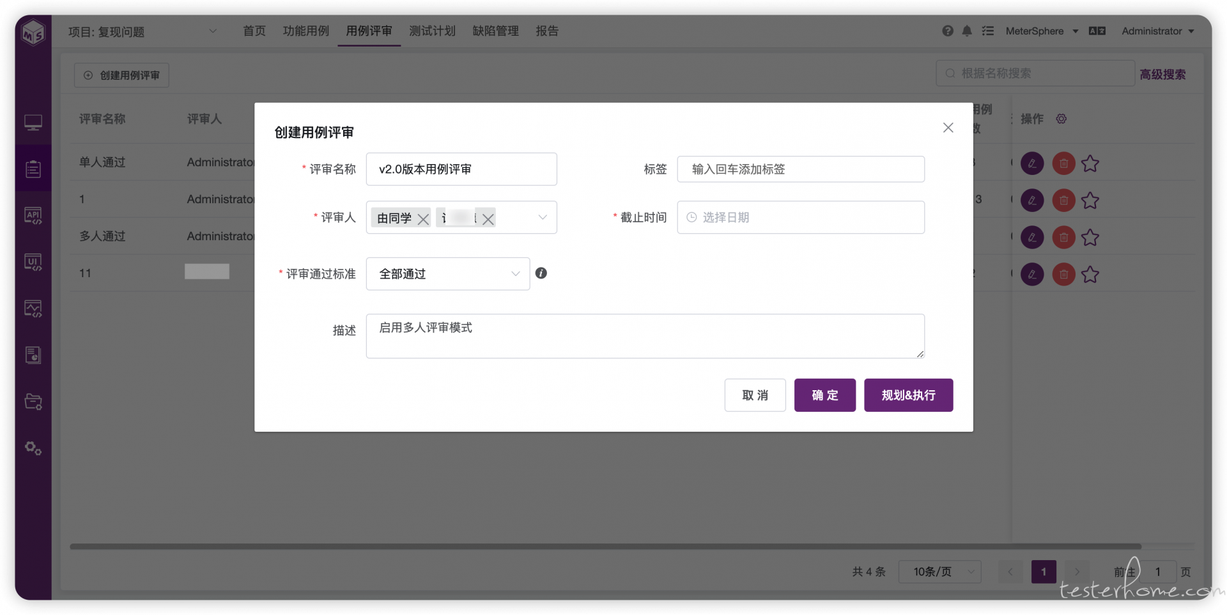The image size is (1227, 615).
Task: Delete the review row named 11
Action: coord(1063,275)
